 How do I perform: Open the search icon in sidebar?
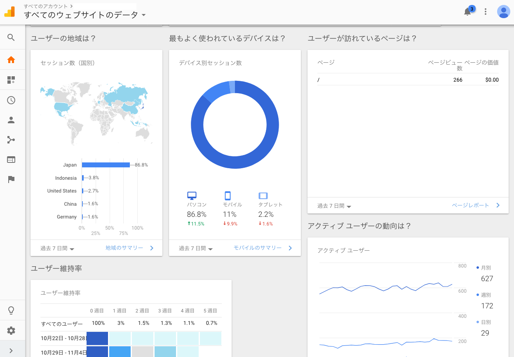point(11,38)
